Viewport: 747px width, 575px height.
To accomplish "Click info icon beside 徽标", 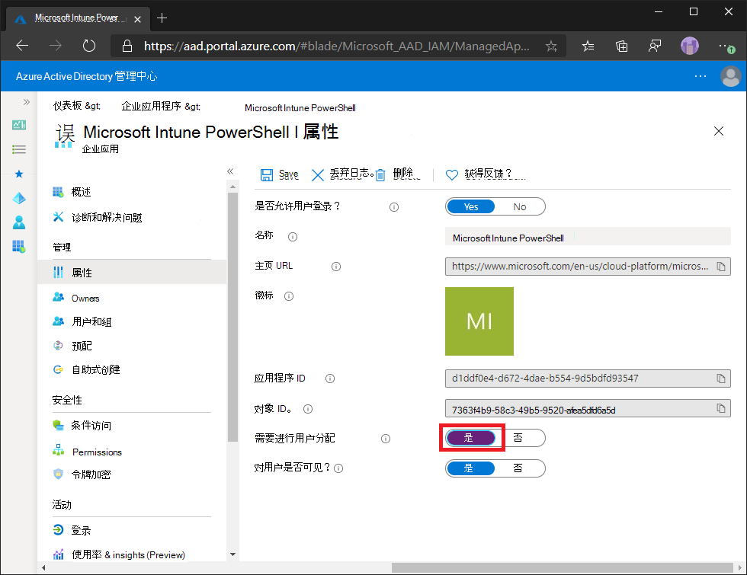I will 289,296.
